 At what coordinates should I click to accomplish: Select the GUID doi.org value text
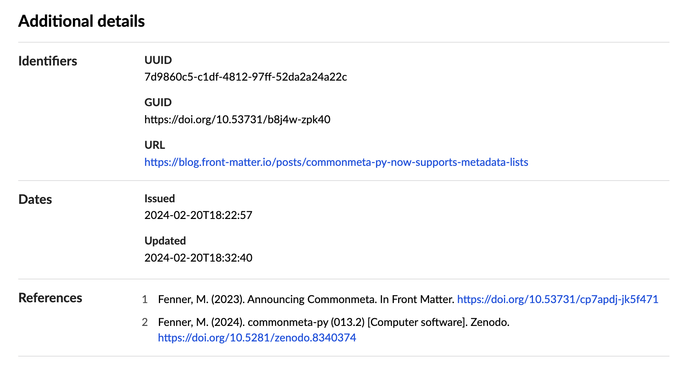coord(237,119)
